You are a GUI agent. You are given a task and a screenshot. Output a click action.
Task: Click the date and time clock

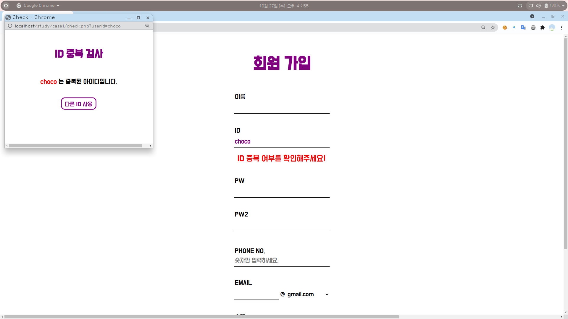(284, 6)
